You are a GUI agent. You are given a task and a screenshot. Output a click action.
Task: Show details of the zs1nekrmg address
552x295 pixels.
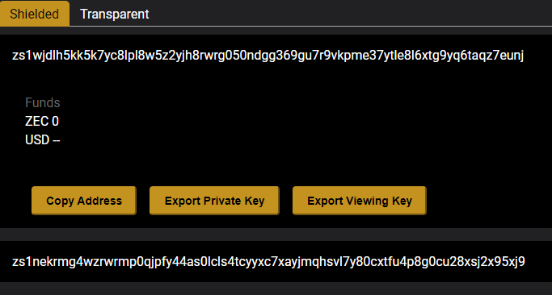(x=276, y=262)
